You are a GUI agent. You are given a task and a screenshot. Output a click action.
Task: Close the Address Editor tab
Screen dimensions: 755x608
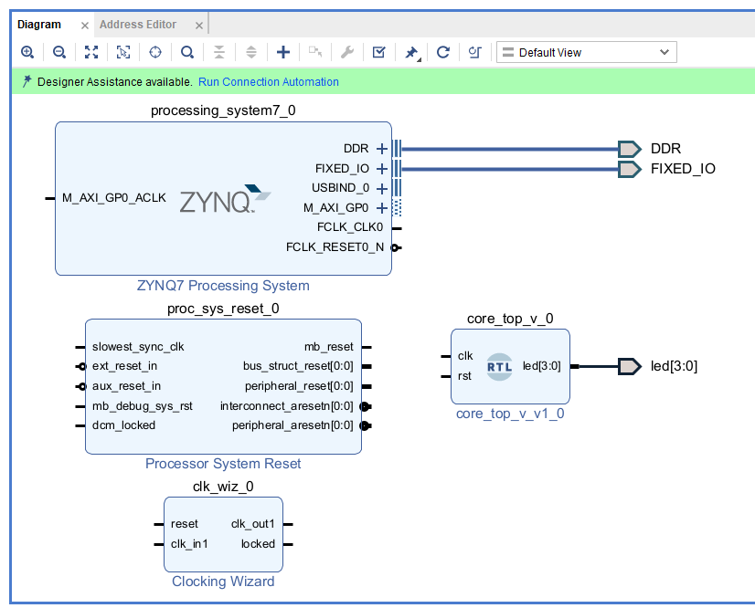click(196, 25)
